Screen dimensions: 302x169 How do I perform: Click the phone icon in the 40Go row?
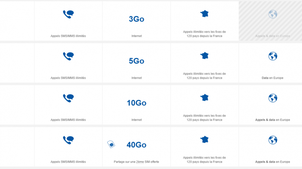coord(68,140)
